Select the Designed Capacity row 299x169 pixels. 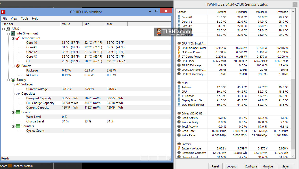click(x=98, y=98)
